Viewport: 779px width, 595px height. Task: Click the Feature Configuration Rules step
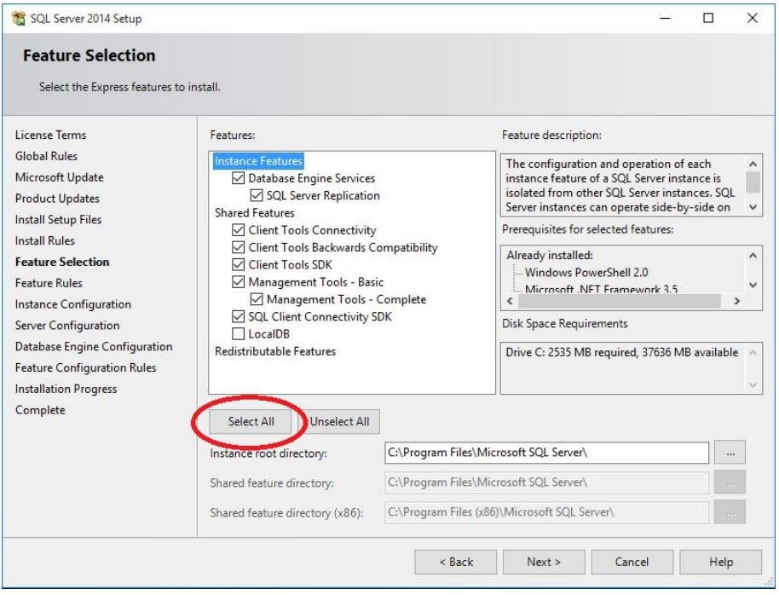[85, 368]
